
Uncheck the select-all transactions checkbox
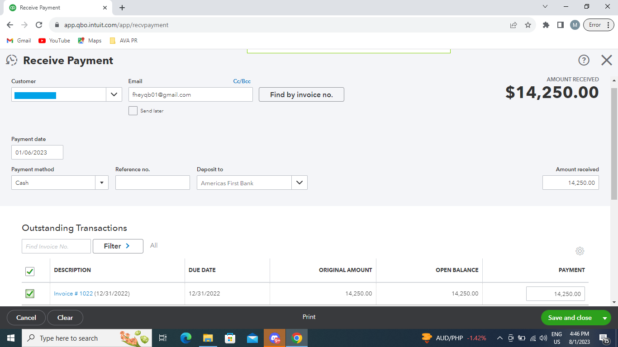pyautogui.click(x=30, y=272)
